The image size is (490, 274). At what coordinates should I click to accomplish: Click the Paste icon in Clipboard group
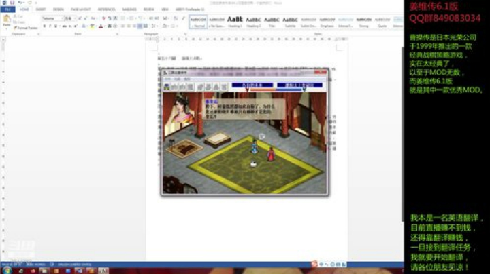tap(7, 19)
